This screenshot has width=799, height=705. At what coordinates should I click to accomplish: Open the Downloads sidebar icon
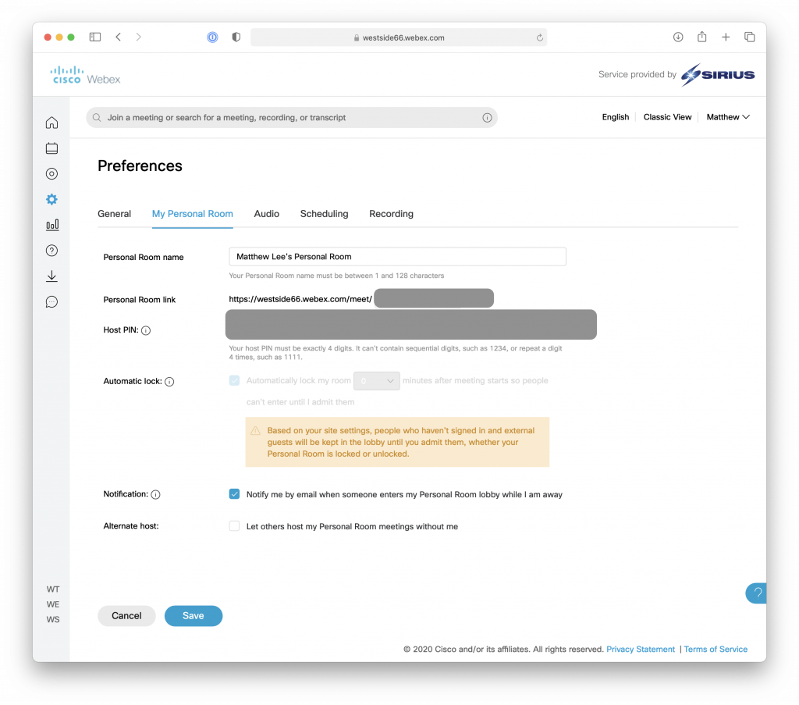tap(51, 276)
